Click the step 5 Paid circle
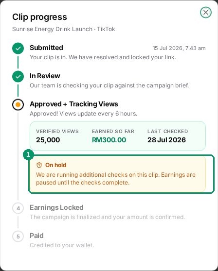Viewport: 218px width, 271px height. coord(18,237)
